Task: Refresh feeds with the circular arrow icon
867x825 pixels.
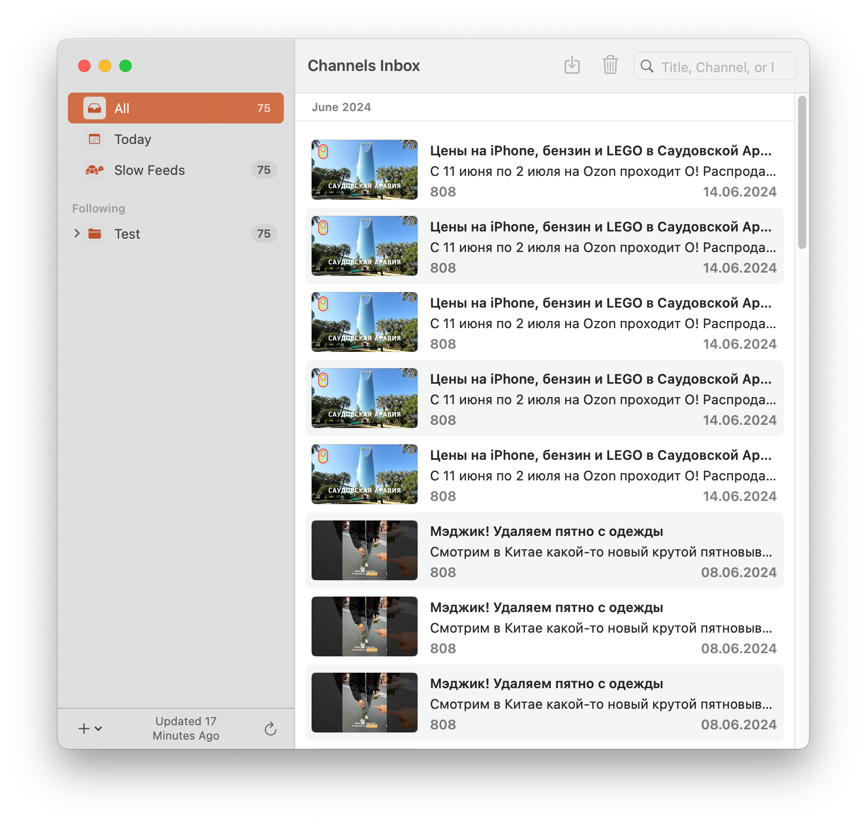Action: pyautogui.click(x=270, y=729)
